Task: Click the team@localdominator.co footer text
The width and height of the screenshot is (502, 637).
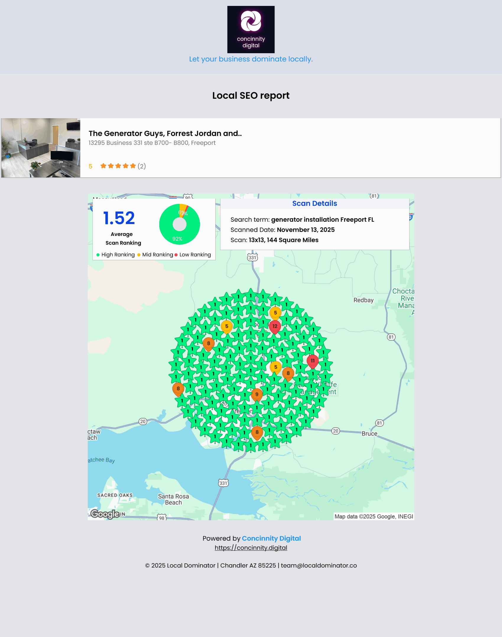Action: (319, 565)
